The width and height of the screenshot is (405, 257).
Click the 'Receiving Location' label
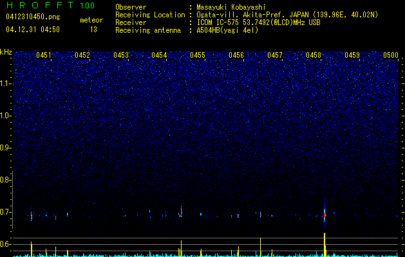click(150, 15)
